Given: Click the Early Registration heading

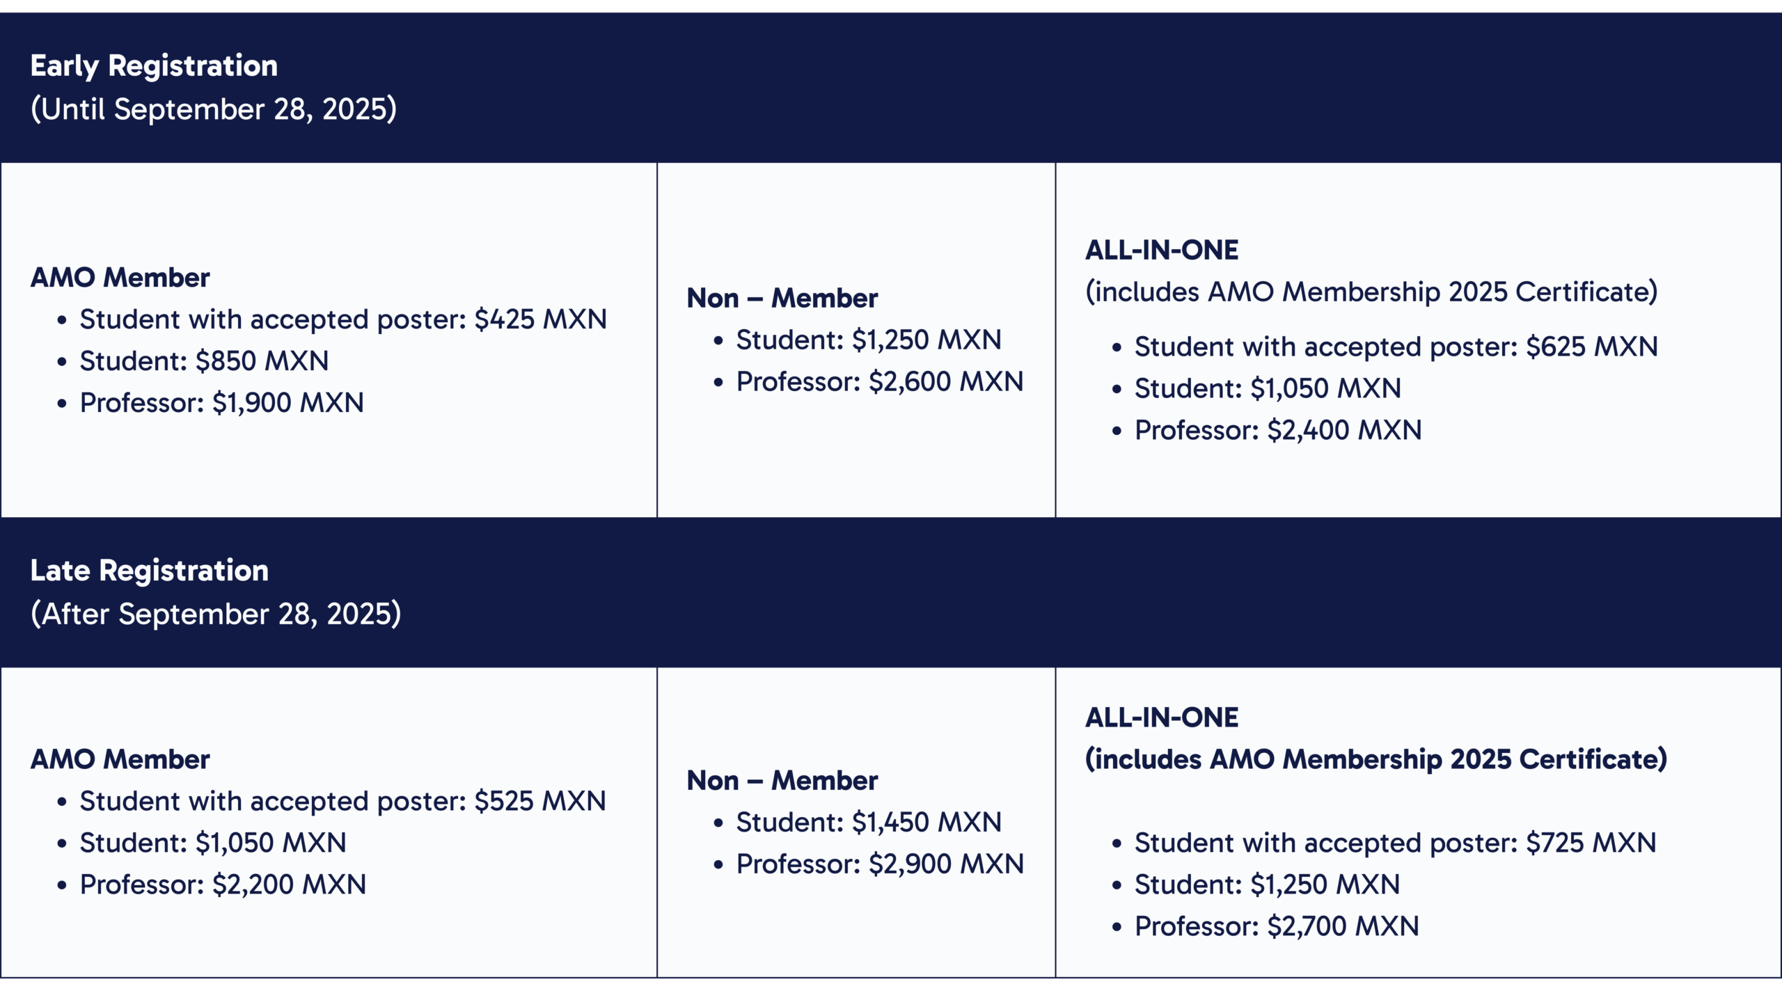Looking at the screenshot, I should tap(154, 66).
